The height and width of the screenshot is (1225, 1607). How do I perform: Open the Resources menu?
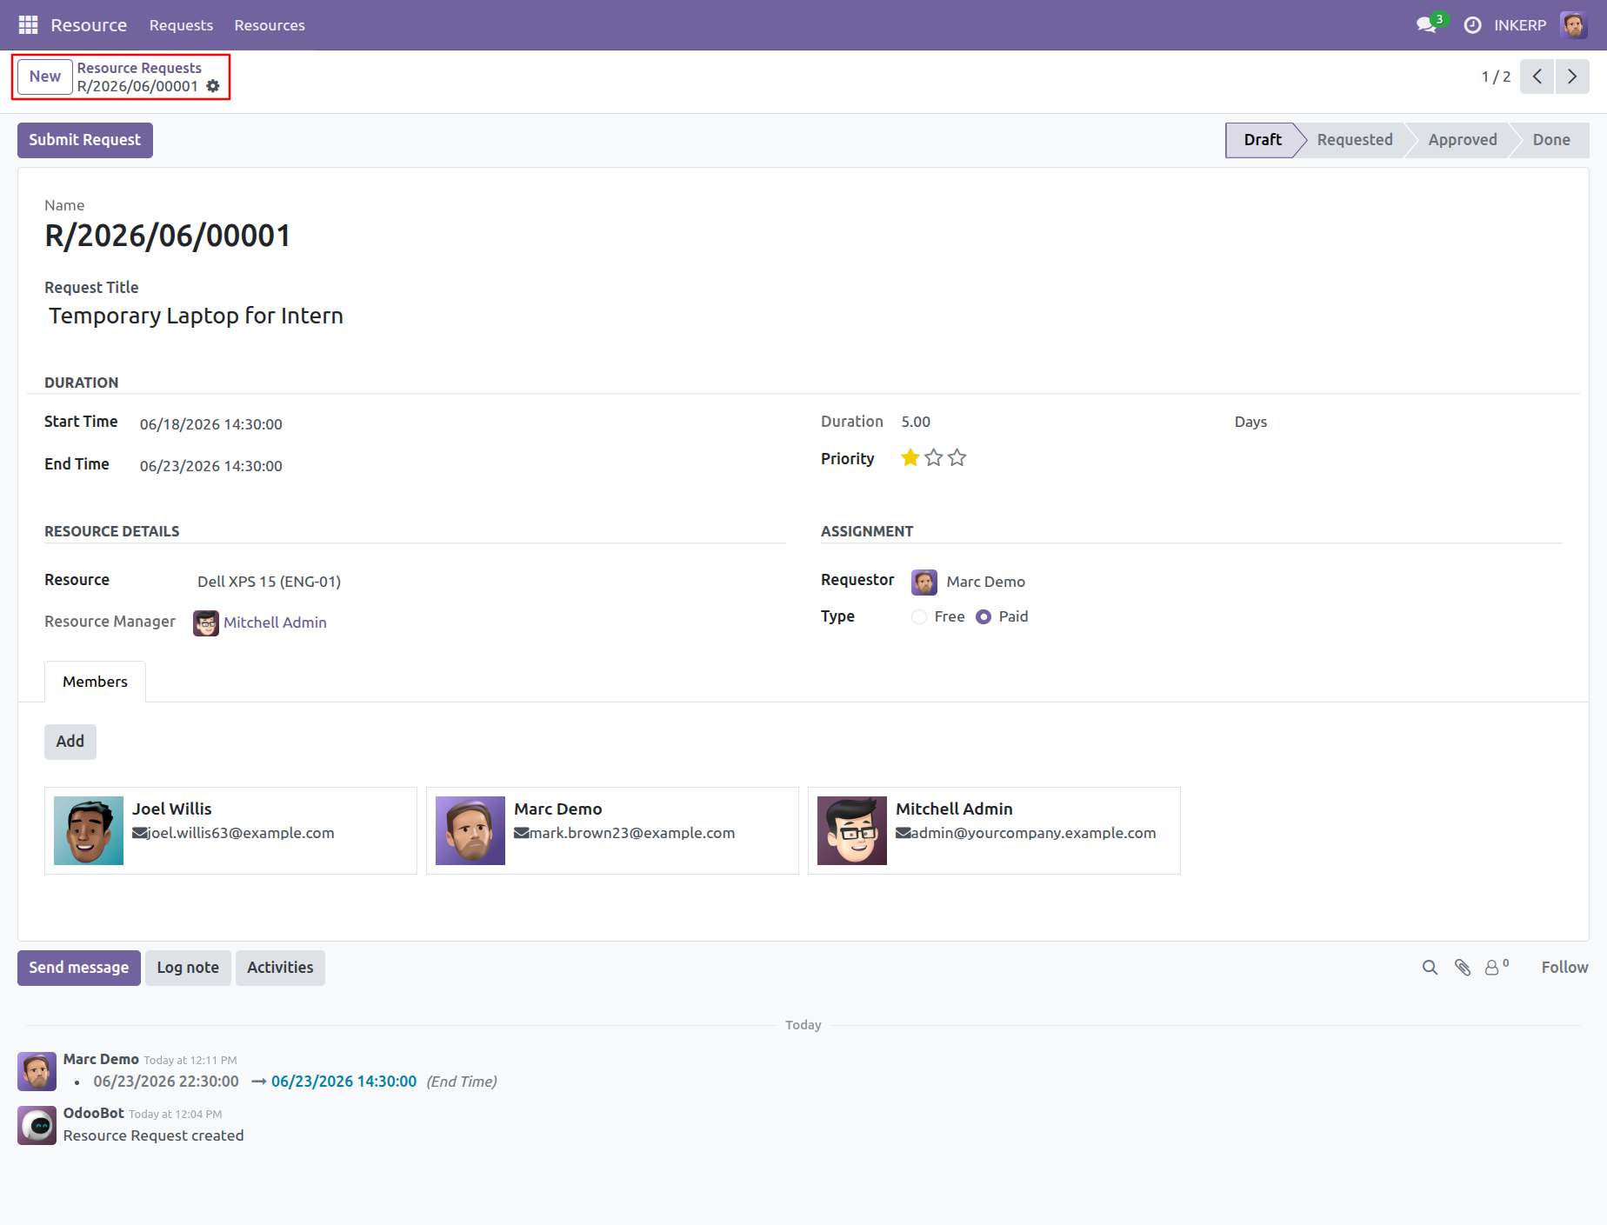point(270,25)
